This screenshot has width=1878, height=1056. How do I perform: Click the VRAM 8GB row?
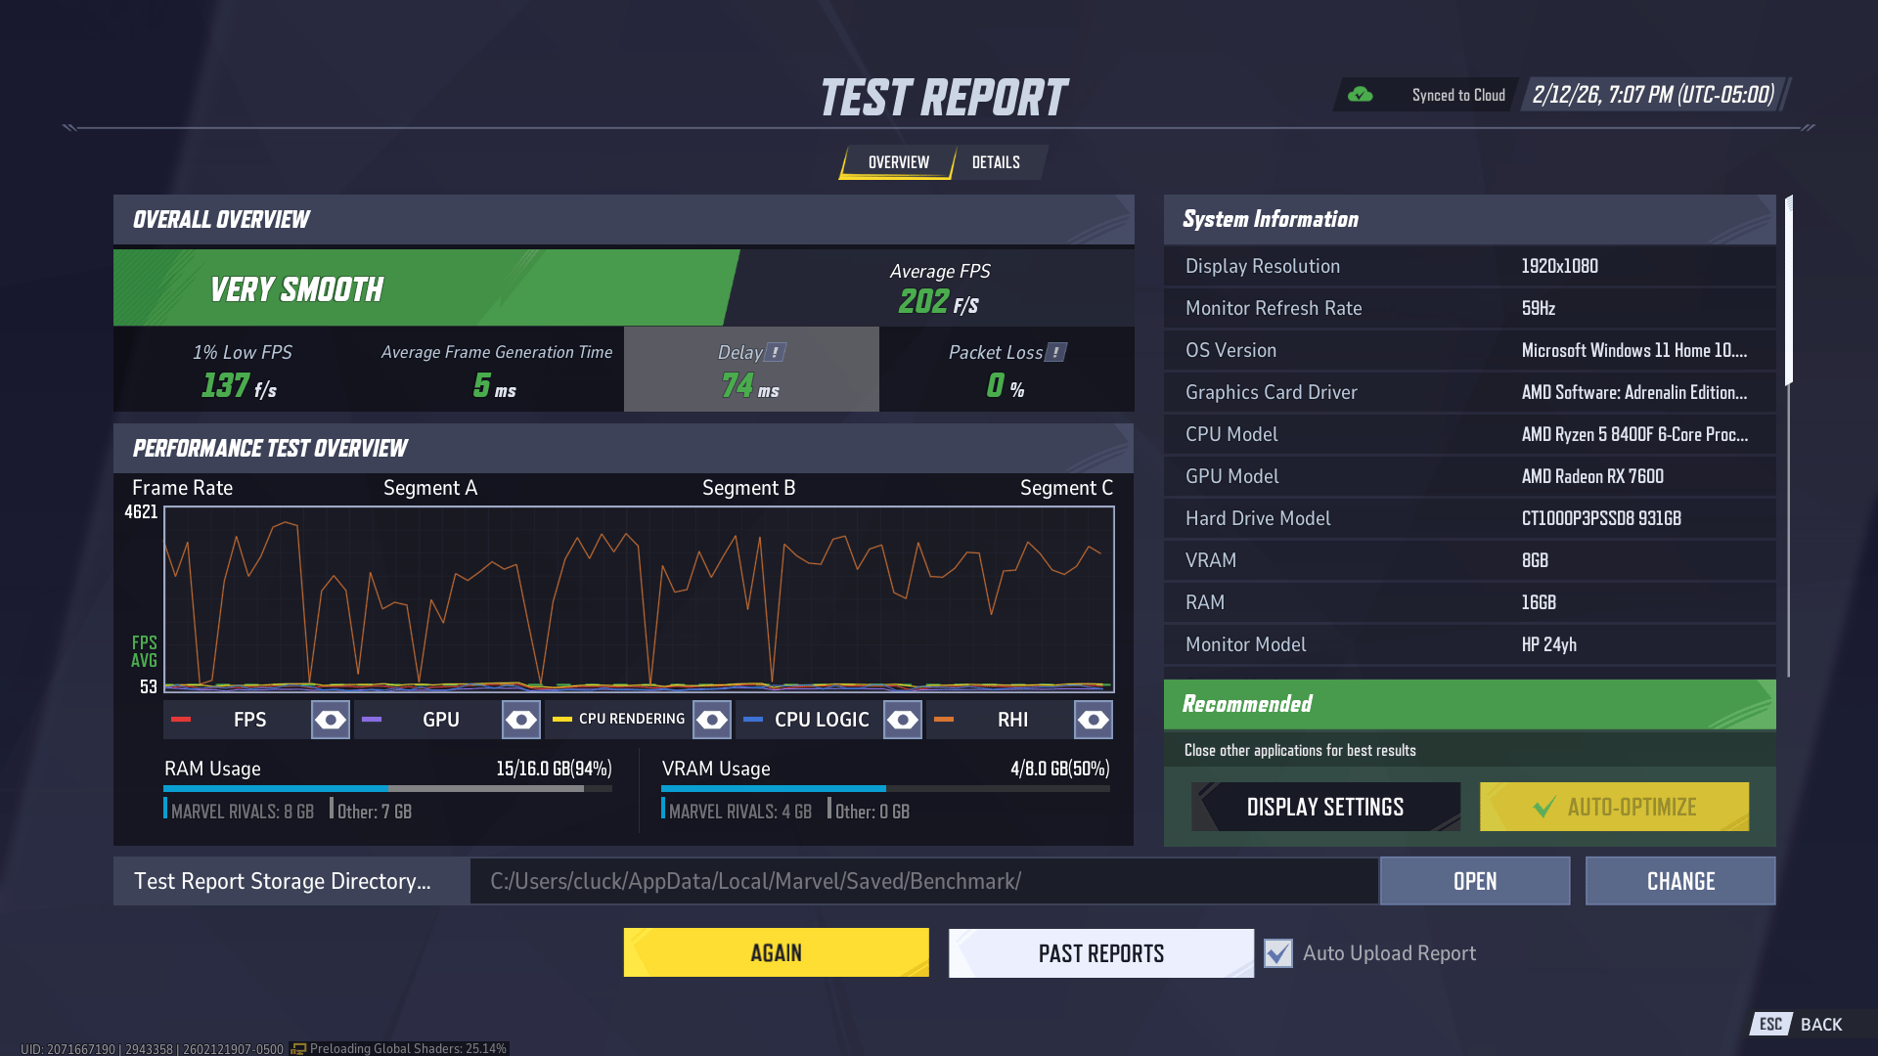tap(1469, 560)
